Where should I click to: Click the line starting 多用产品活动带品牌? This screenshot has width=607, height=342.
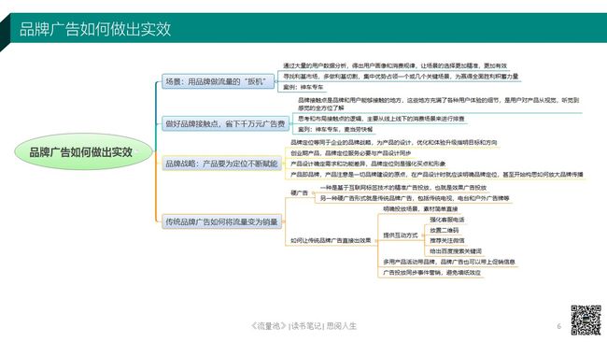449,262
